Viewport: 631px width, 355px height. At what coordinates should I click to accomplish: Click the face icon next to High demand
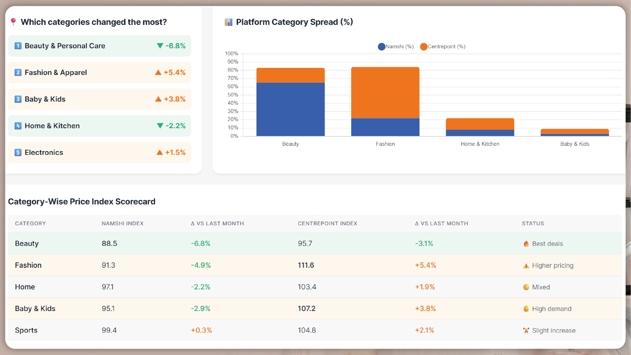tap(526, 309)
